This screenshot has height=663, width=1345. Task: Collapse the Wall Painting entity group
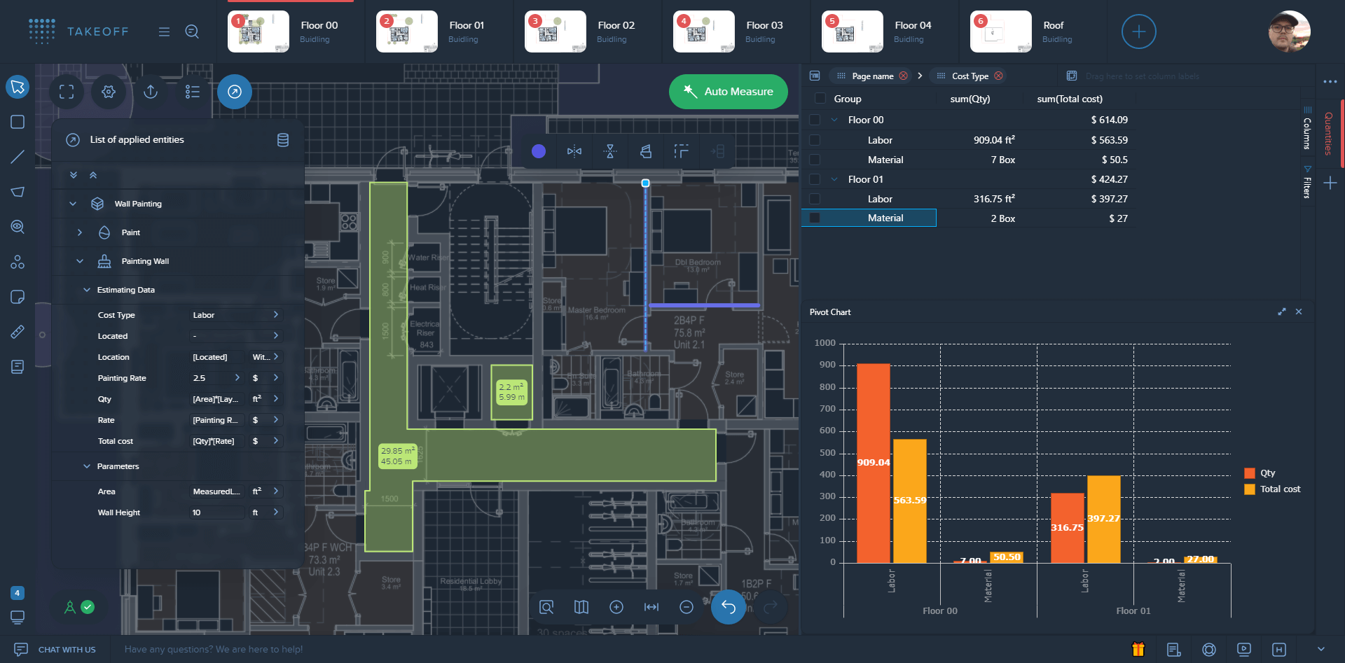pyautogui.click(x=73, y=203)
